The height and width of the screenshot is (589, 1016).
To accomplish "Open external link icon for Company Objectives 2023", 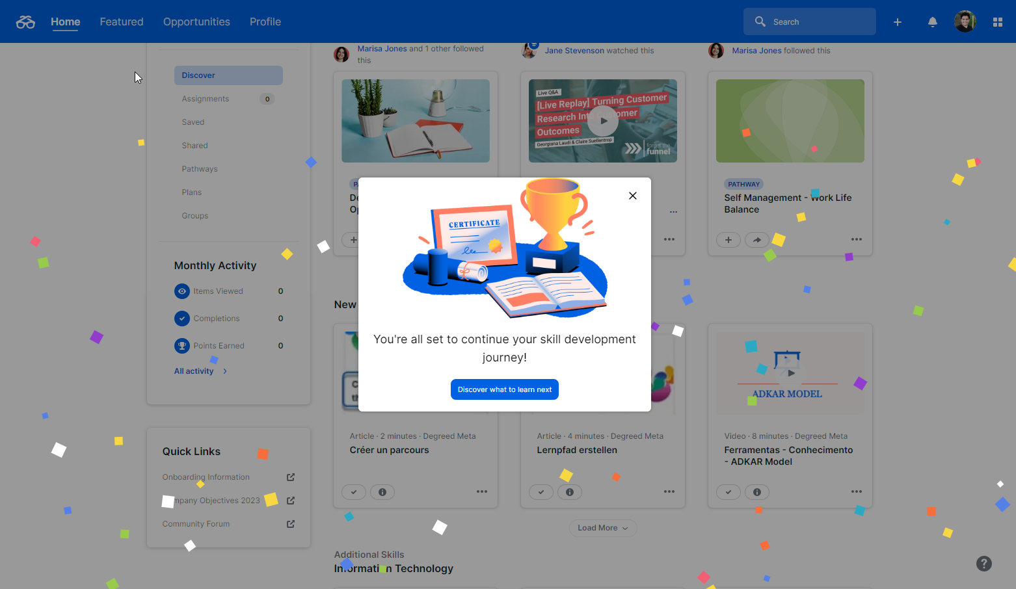I will pyautogui.click(x=290, y=501).
